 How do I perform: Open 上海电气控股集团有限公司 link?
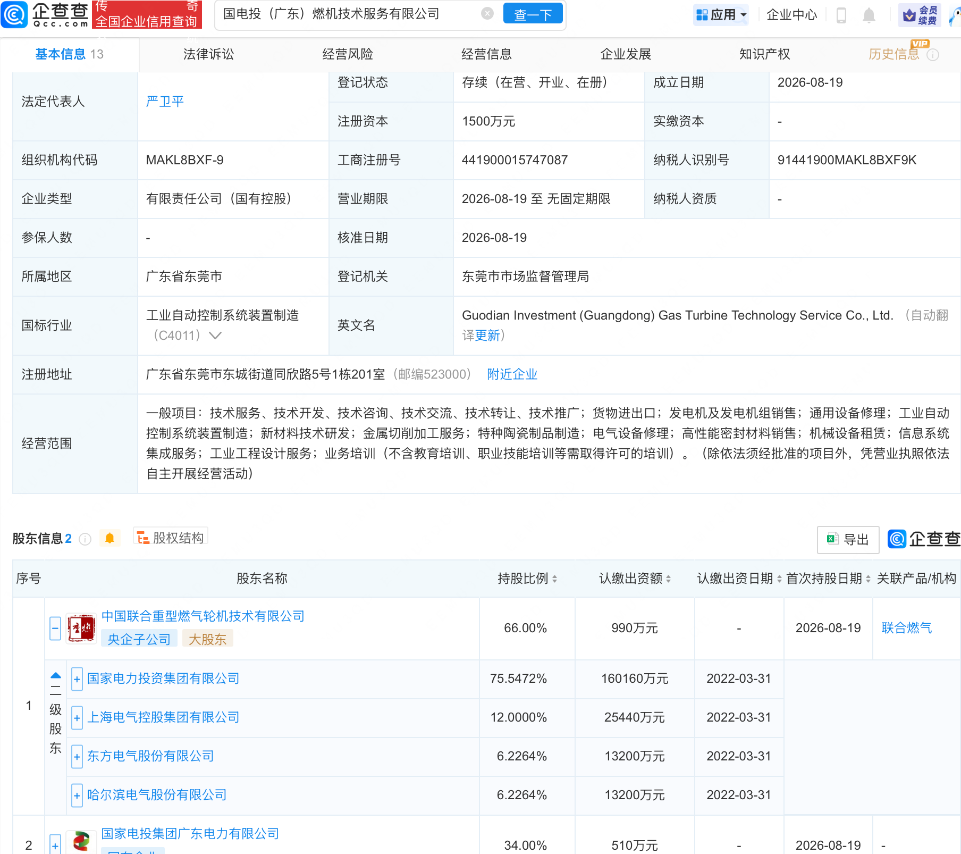[163, 717]
